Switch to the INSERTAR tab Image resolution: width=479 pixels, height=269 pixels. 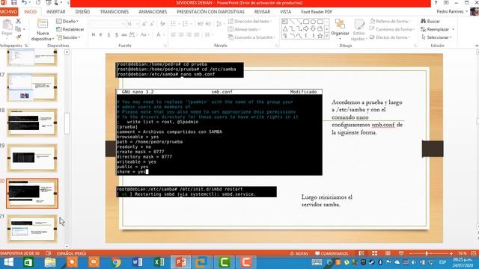coord(56,12)
